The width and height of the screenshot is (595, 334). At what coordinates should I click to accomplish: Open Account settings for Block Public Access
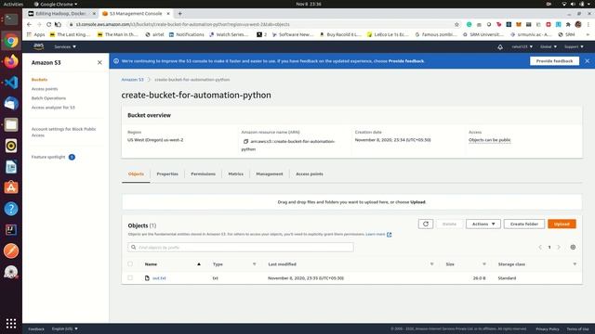(x=64, y=132)
